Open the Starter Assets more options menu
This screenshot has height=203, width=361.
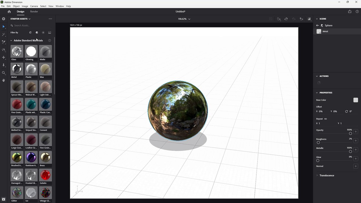[50, 19]
